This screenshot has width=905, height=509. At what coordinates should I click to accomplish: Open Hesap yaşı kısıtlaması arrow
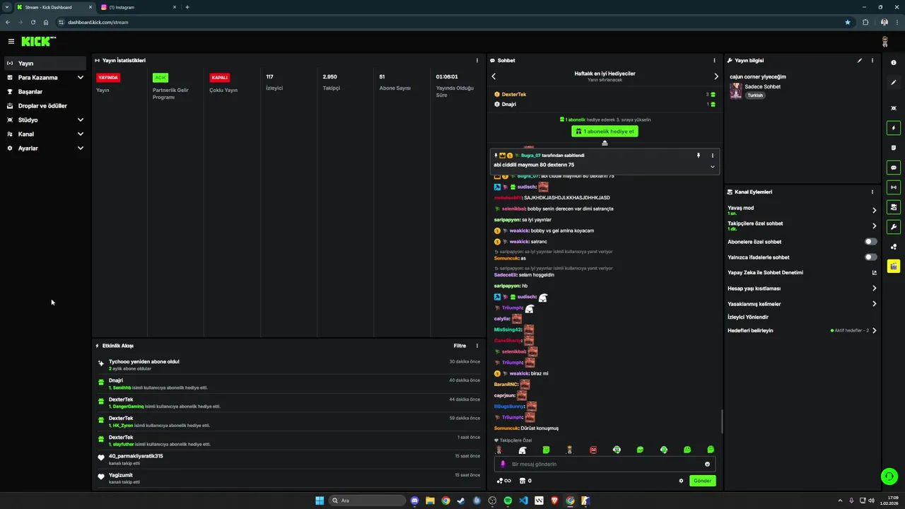click(874, 288)
